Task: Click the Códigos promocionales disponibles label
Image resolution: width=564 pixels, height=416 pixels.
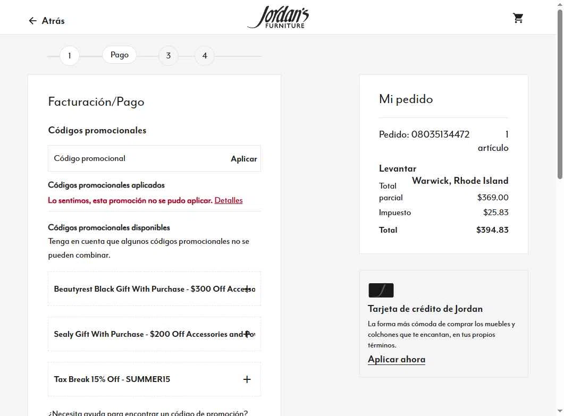Action: [108, 227]
